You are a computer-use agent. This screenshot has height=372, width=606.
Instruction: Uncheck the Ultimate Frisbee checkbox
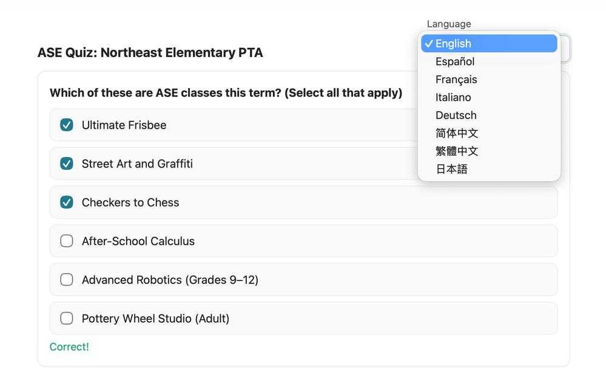click(x=67, y=125)
